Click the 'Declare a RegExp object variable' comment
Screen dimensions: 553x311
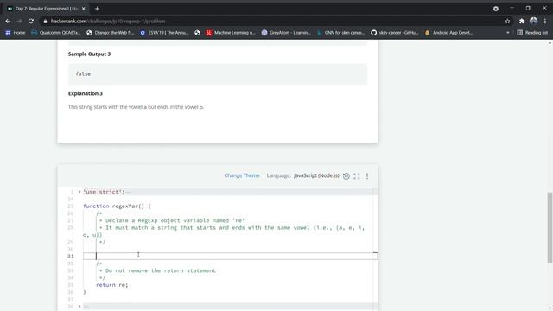[172, 220]
